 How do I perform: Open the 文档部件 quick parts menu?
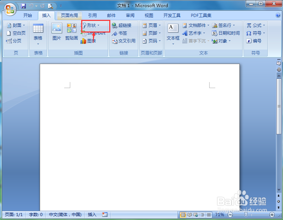[x=196, y=25]
